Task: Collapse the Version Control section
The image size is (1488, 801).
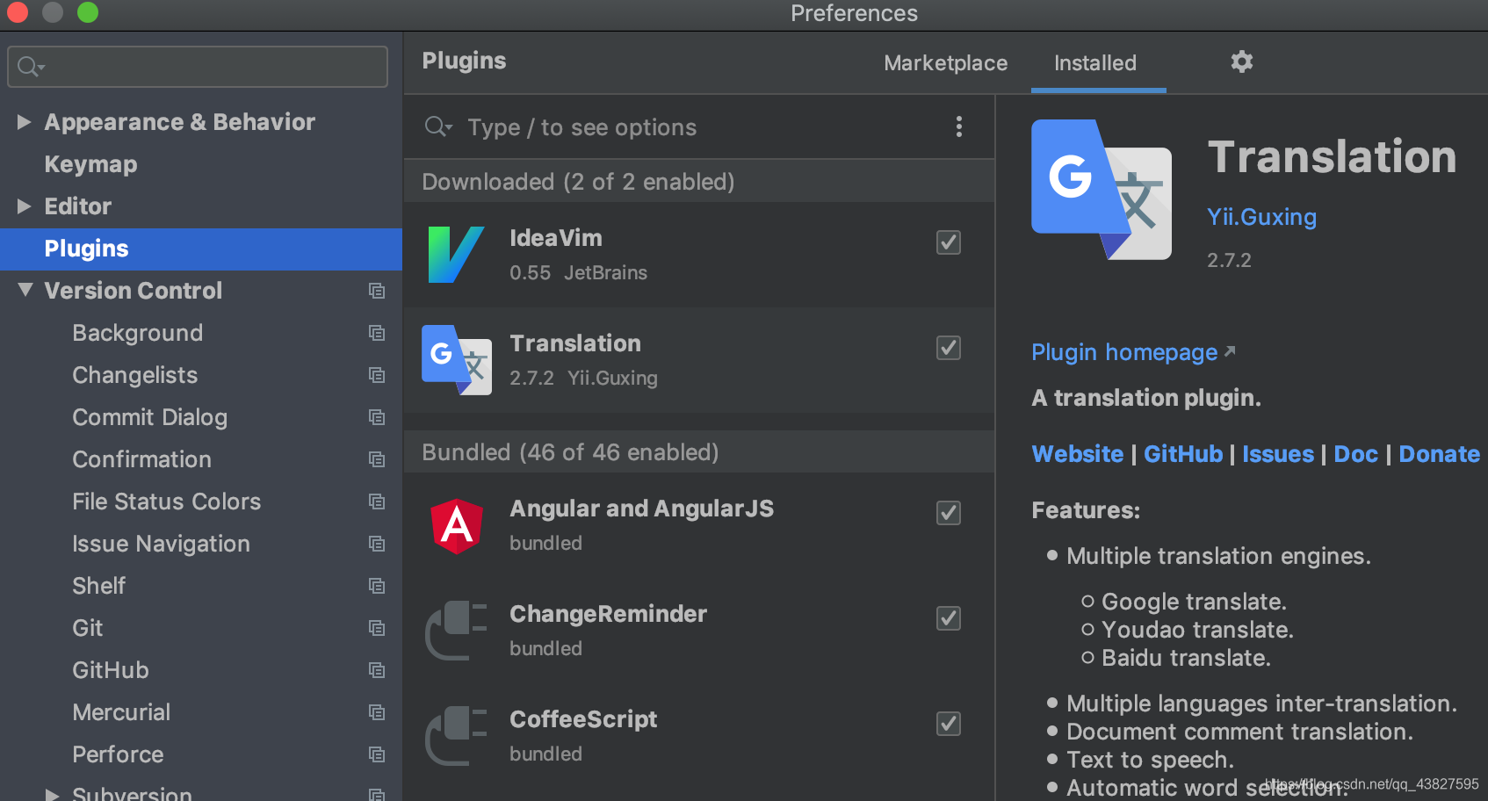Action: click(25, 290)
